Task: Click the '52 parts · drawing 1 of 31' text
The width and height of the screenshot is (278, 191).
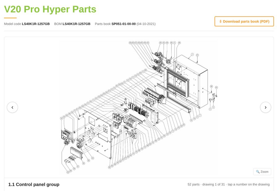Action: pos(206,184)
